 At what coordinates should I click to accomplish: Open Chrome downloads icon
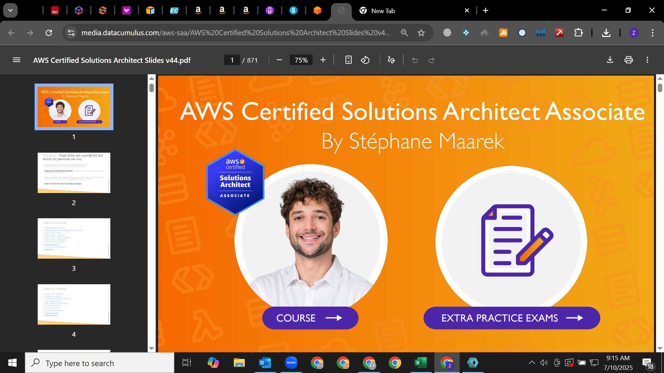[x=606, y=33]
